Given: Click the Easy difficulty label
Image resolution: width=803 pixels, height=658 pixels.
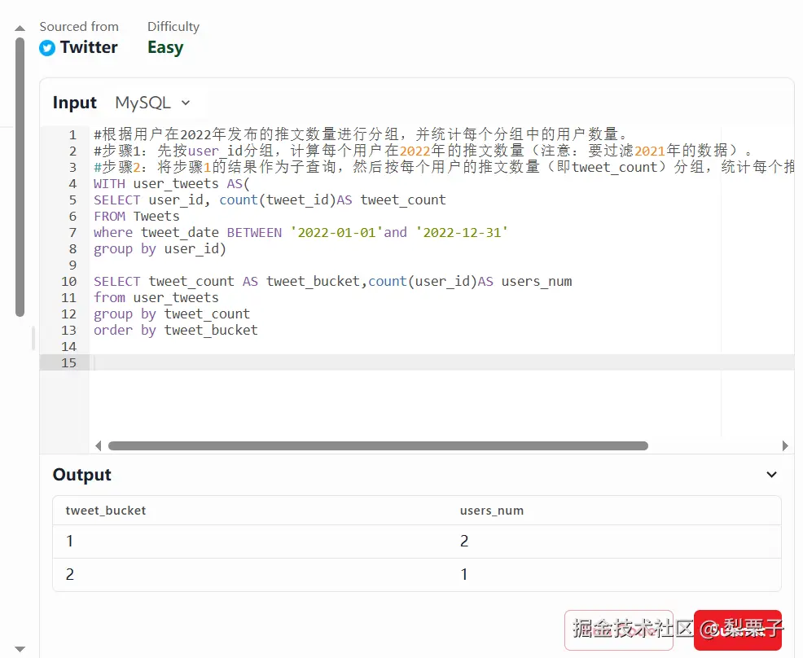Looking at the screenshot, I should tap(165, 48).
